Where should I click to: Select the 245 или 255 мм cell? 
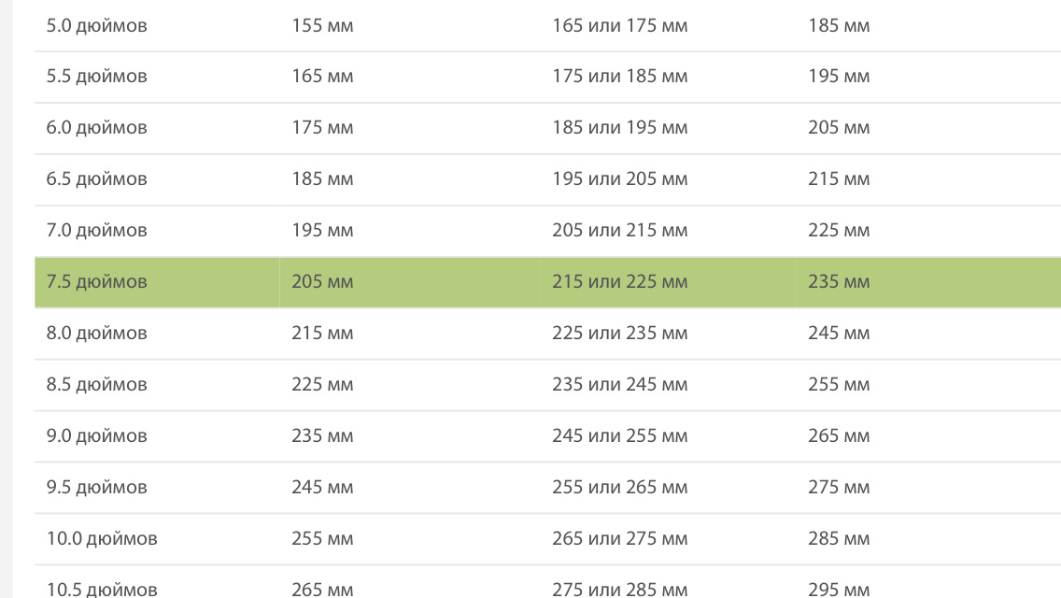pos(619,435)
